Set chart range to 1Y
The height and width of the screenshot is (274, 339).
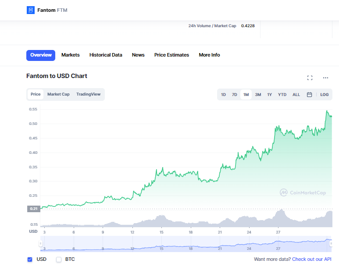(269, 95)
